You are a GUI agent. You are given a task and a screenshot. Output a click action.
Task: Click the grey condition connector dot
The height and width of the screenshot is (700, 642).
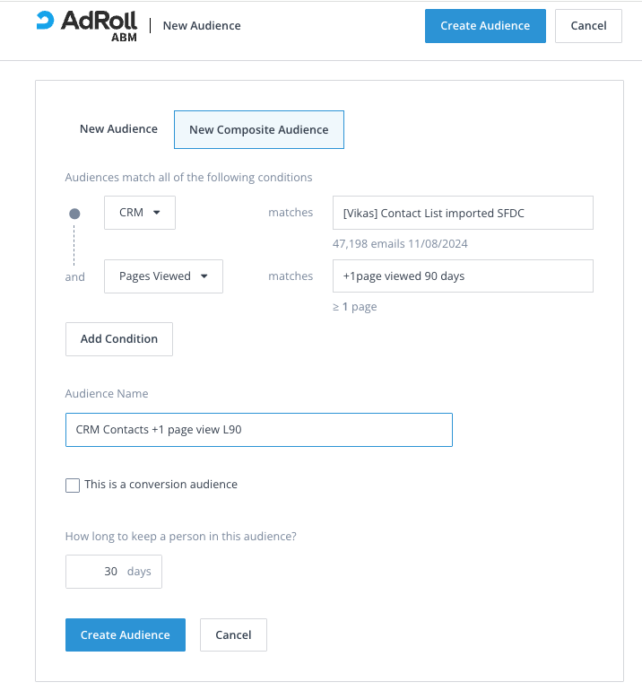74,214
